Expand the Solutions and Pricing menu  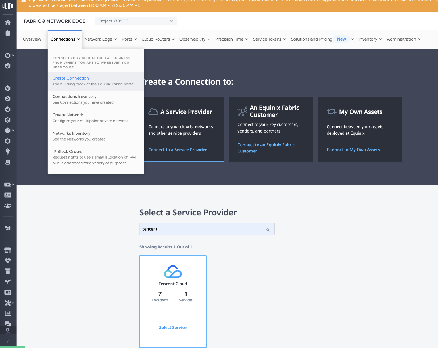pos(322,39)
